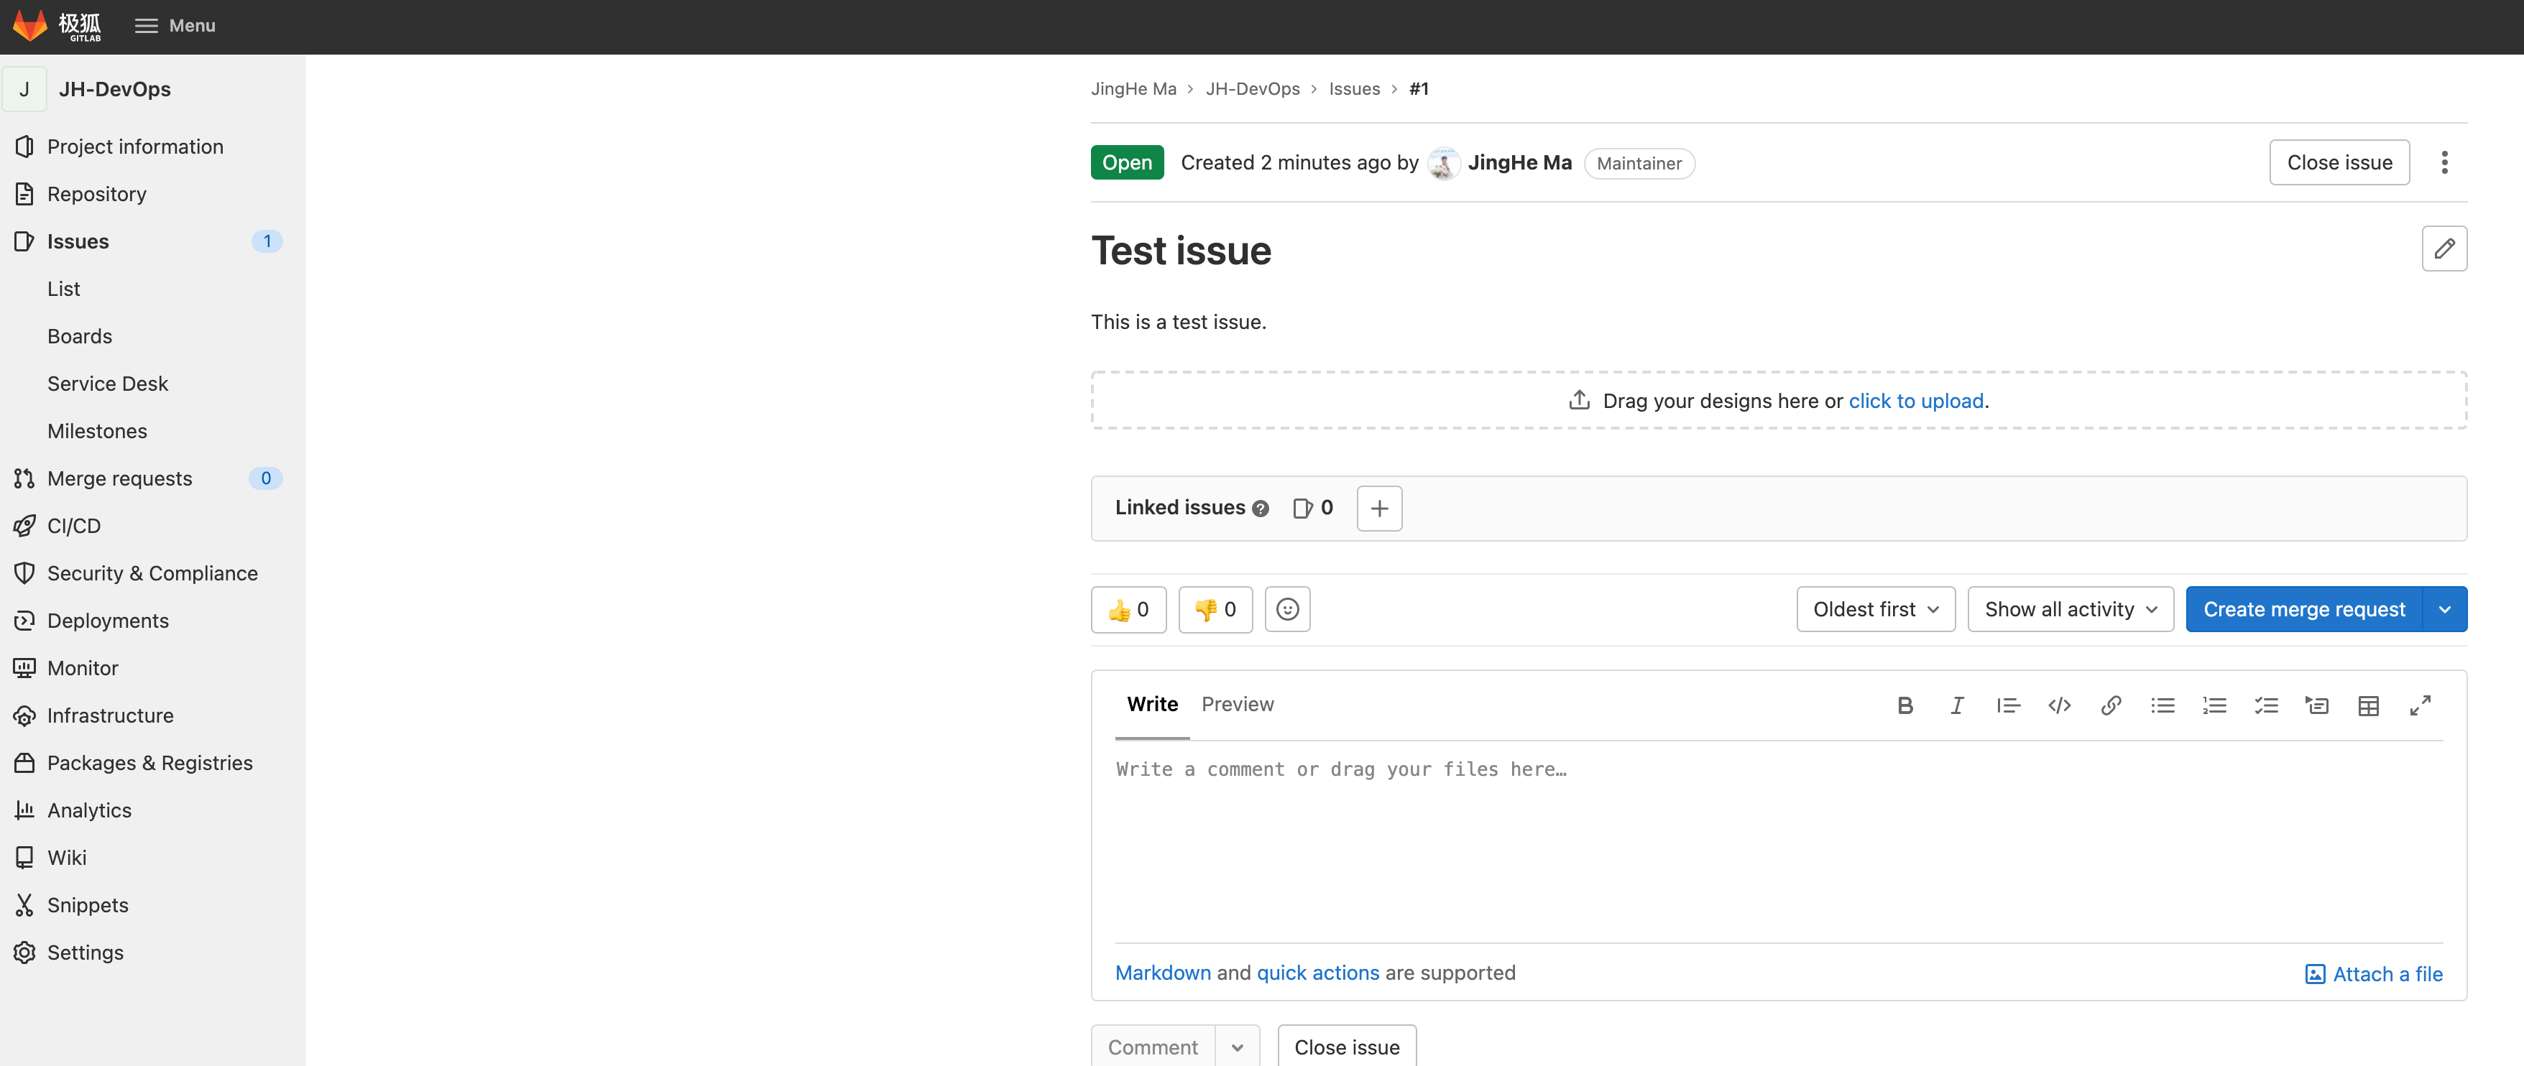Edit title with the pencil icon

coord(2444,249)
